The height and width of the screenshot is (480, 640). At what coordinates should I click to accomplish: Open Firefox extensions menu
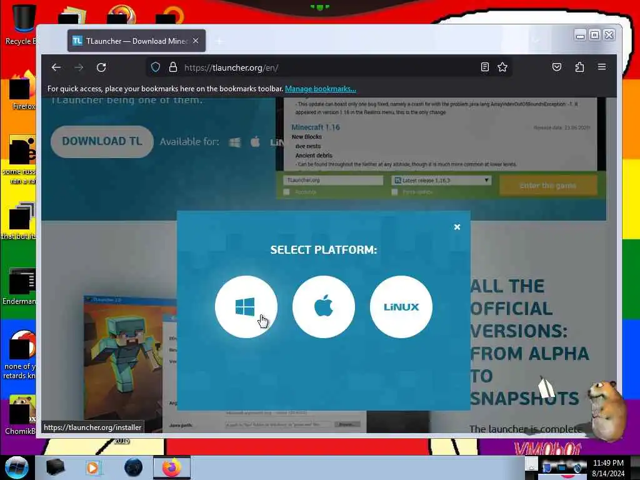(579, 67)
